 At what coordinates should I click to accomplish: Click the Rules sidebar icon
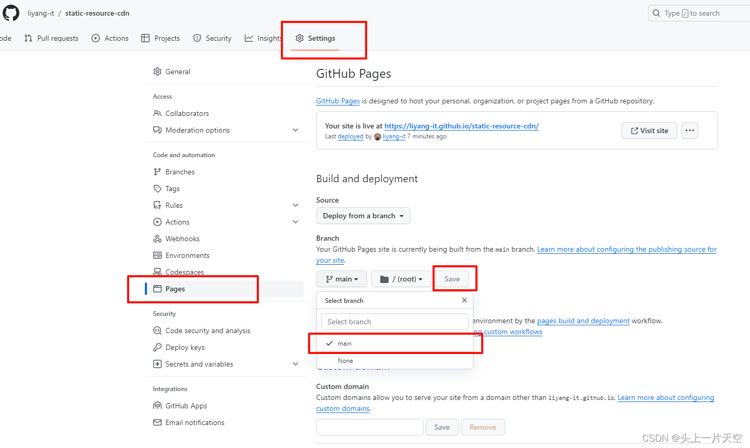[157, 205]
